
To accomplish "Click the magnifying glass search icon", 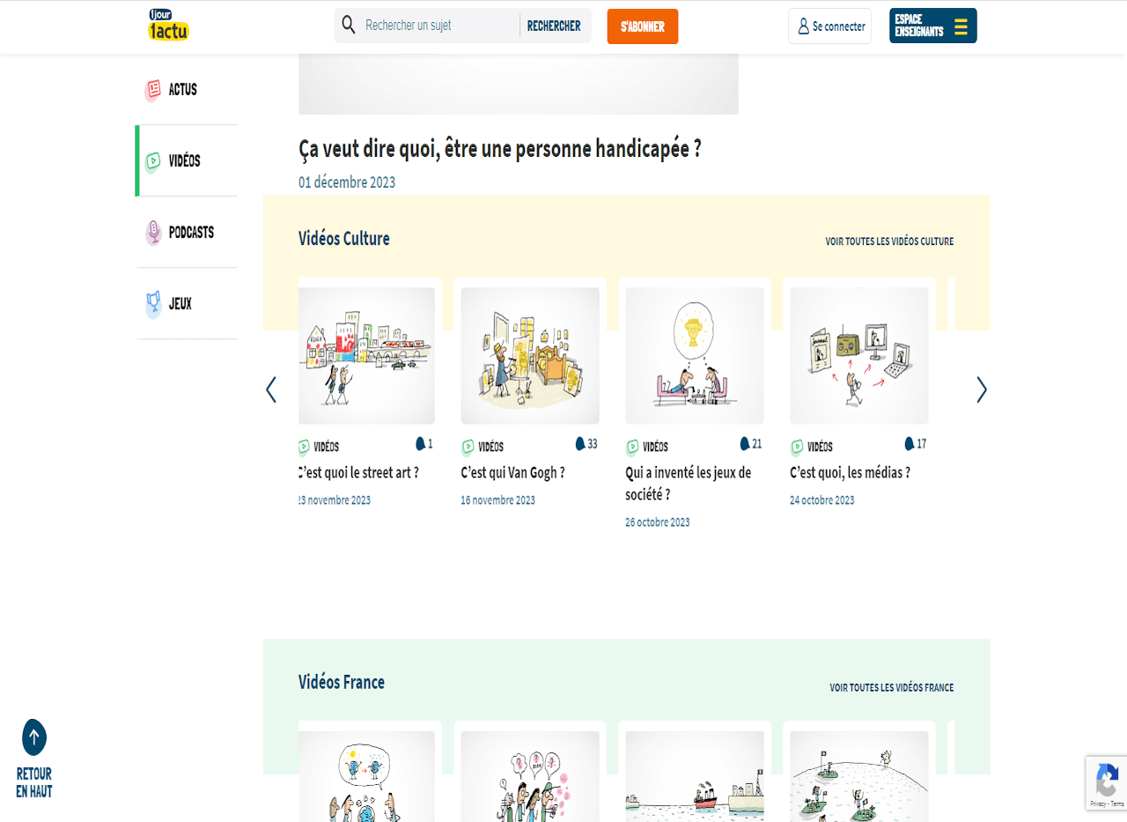I will click(349, 25).
